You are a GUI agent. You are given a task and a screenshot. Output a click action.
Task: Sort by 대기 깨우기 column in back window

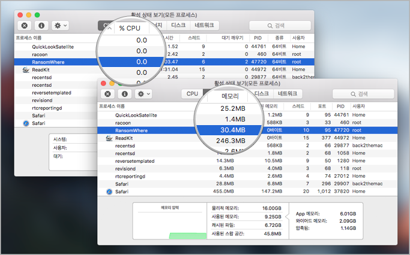(x=232, y=38)
